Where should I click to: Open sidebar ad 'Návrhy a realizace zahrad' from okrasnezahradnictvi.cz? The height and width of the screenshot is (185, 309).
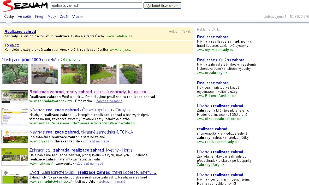[x=220, y=106]
